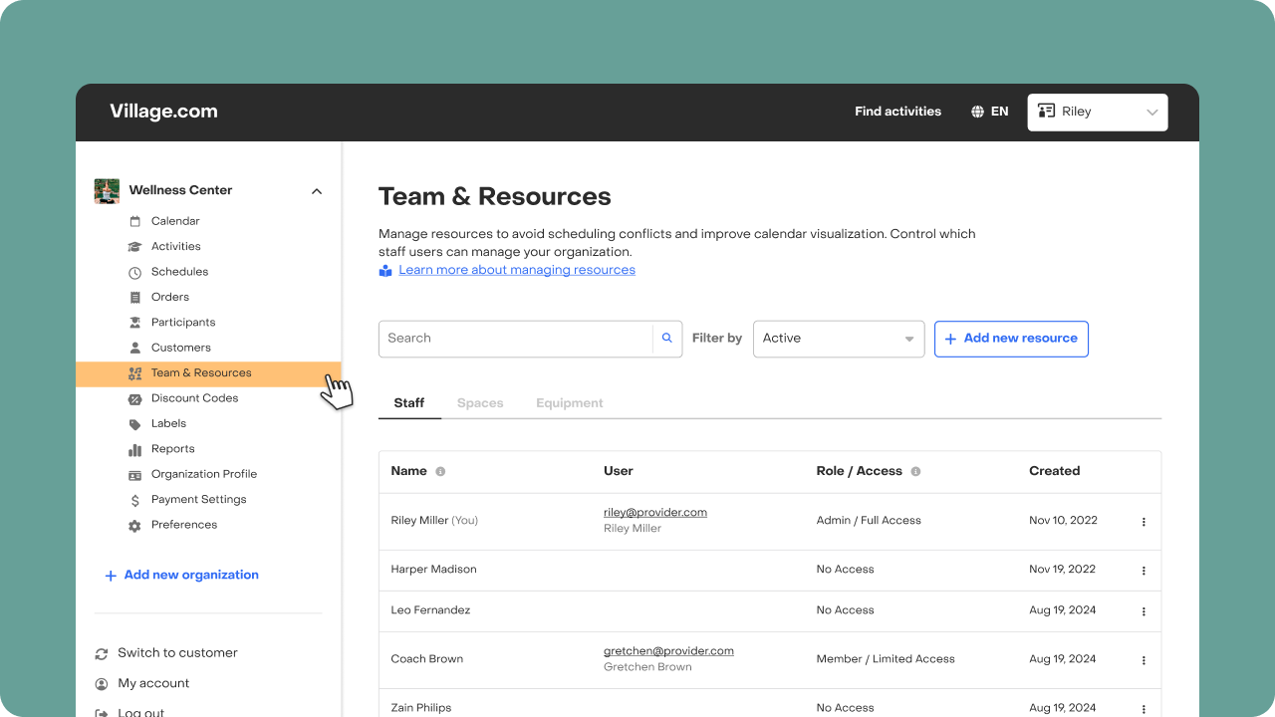Open Orders in the sidebar
This screenshot has height=717, width=1275.
(170, 297)
